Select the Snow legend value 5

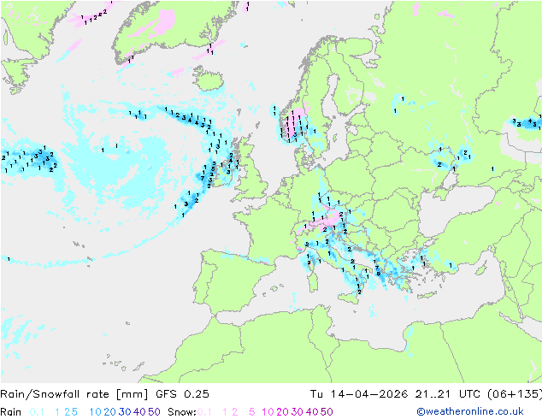[252, 412]
